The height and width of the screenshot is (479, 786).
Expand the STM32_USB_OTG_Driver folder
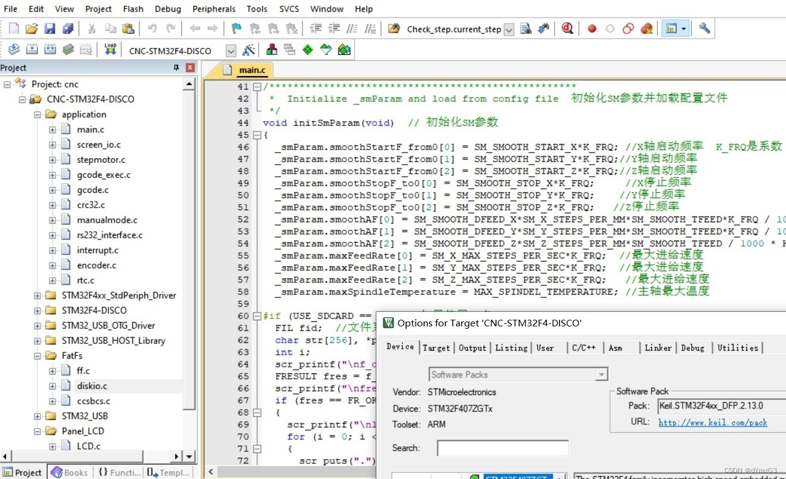point(37,325)
